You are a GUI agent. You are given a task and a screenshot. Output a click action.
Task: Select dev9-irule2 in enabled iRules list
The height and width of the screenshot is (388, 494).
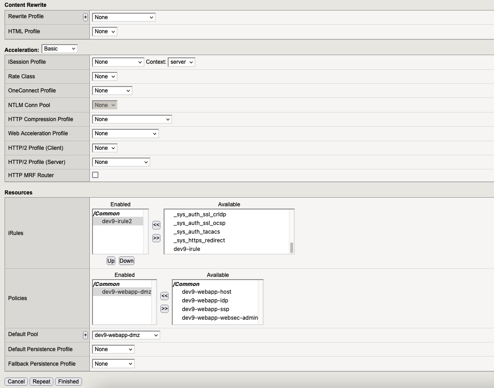[x=118, y=221]
